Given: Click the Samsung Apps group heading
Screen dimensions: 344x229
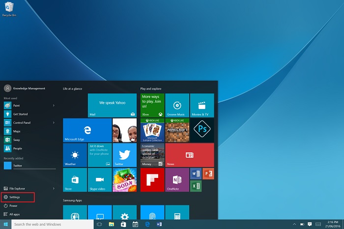Looking at the screenshot, I should tap(72, 200).
